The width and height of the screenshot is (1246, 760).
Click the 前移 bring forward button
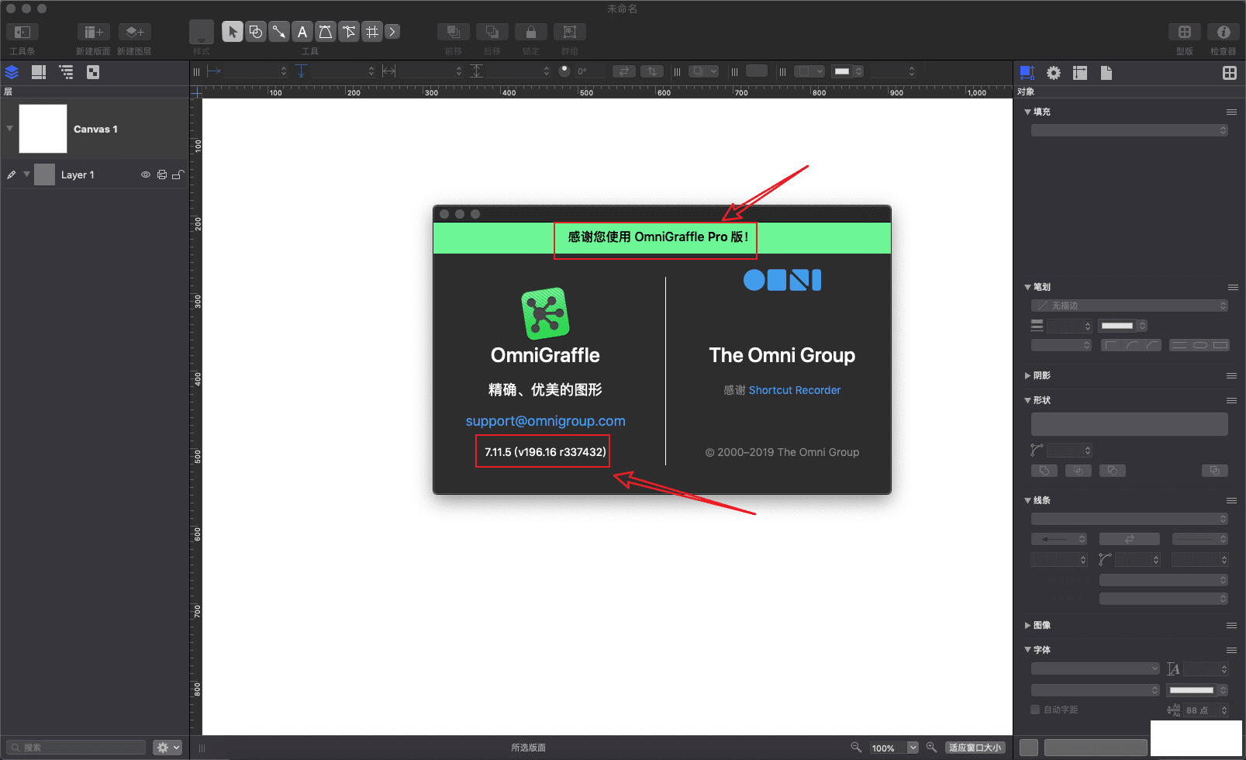454,32
